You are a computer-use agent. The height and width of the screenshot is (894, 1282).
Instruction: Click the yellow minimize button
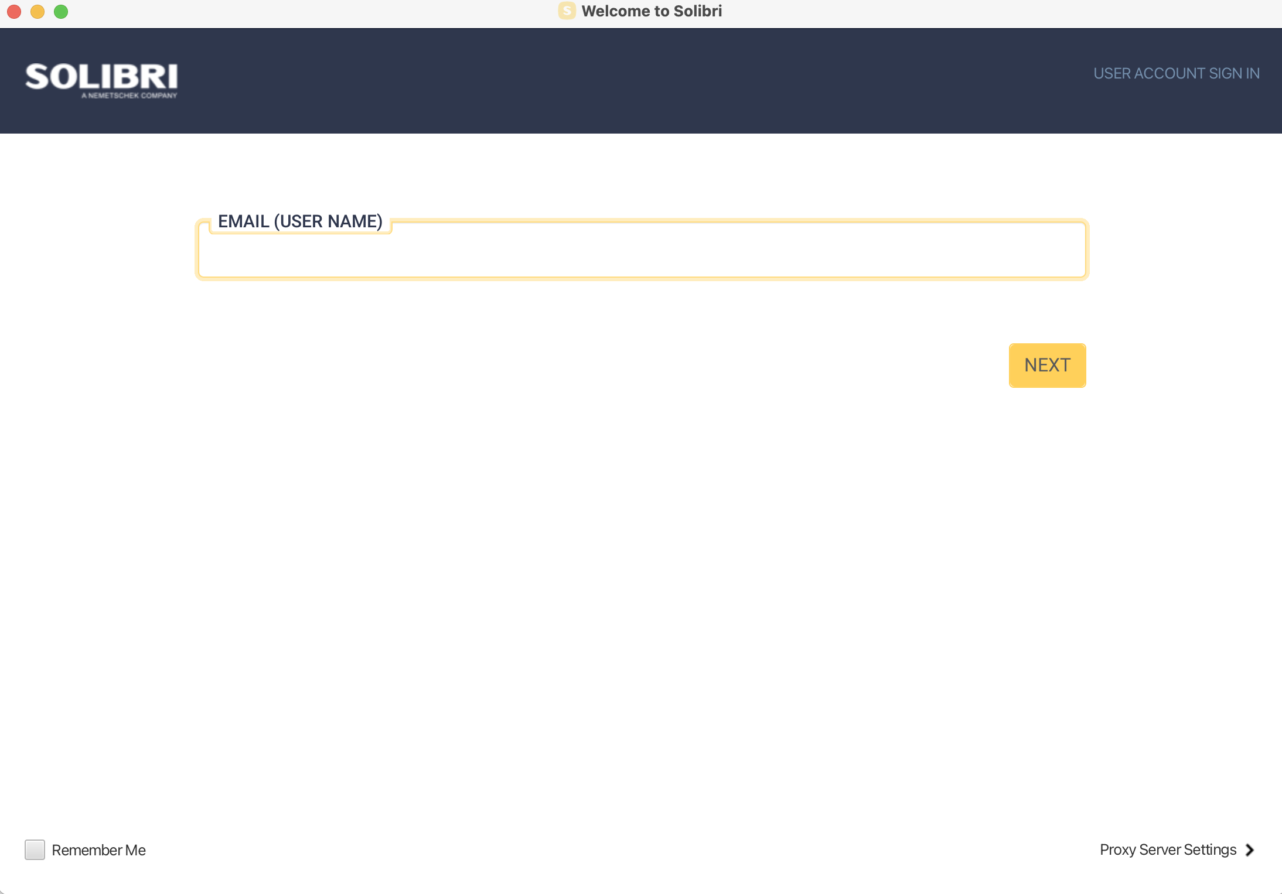pos(37,11)
